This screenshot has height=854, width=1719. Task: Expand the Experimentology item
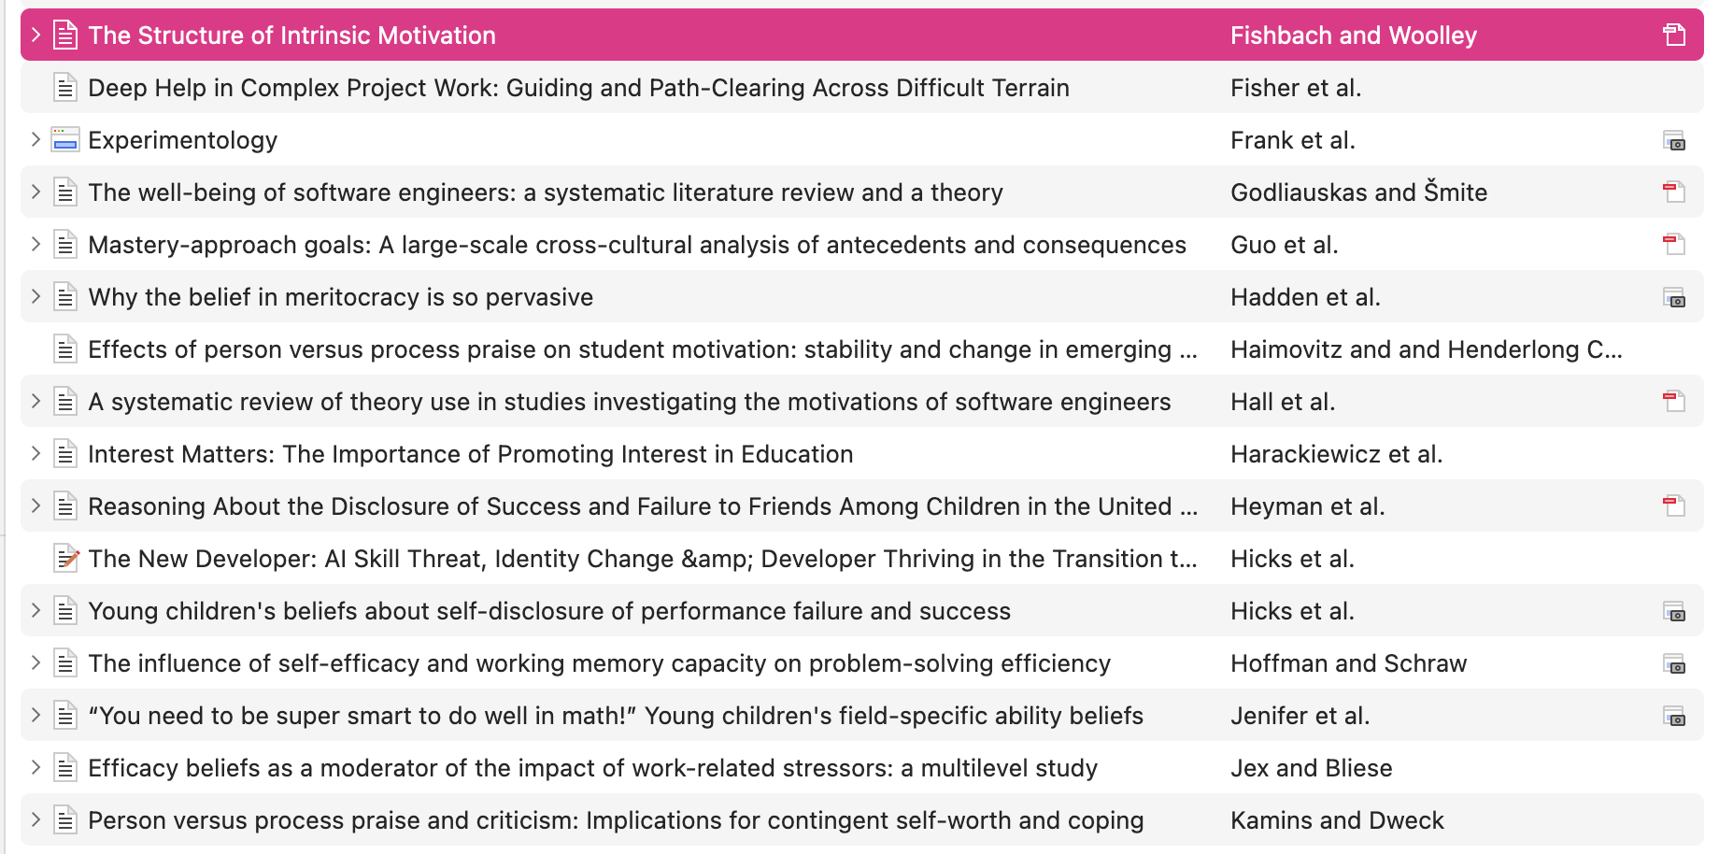(36, 140)
